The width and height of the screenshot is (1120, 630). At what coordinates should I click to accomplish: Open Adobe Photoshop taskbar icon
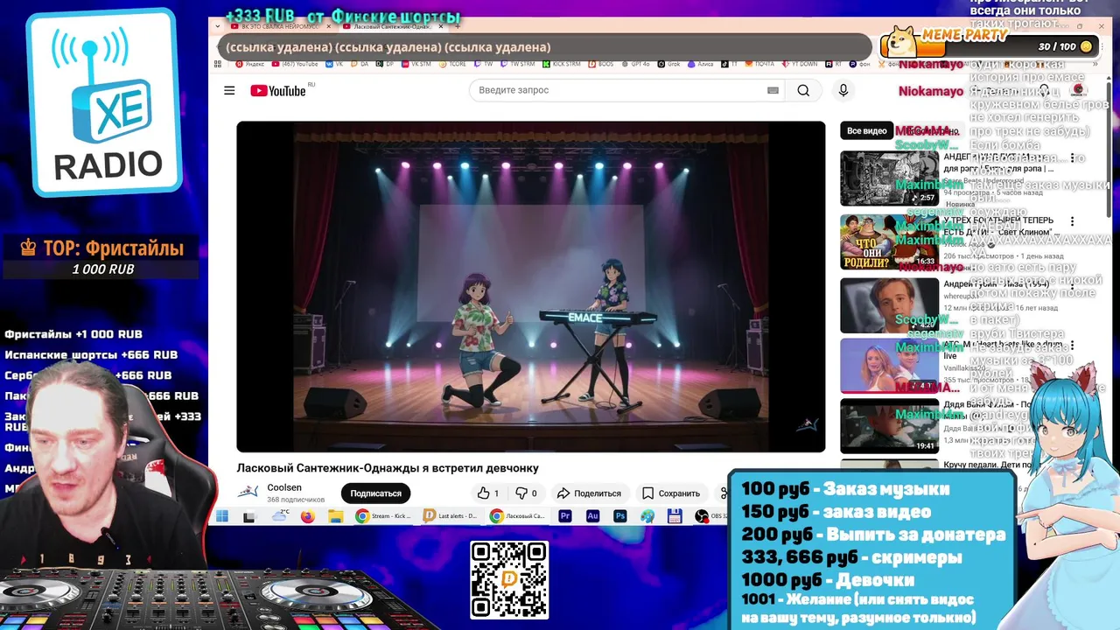tap(619, 516)
